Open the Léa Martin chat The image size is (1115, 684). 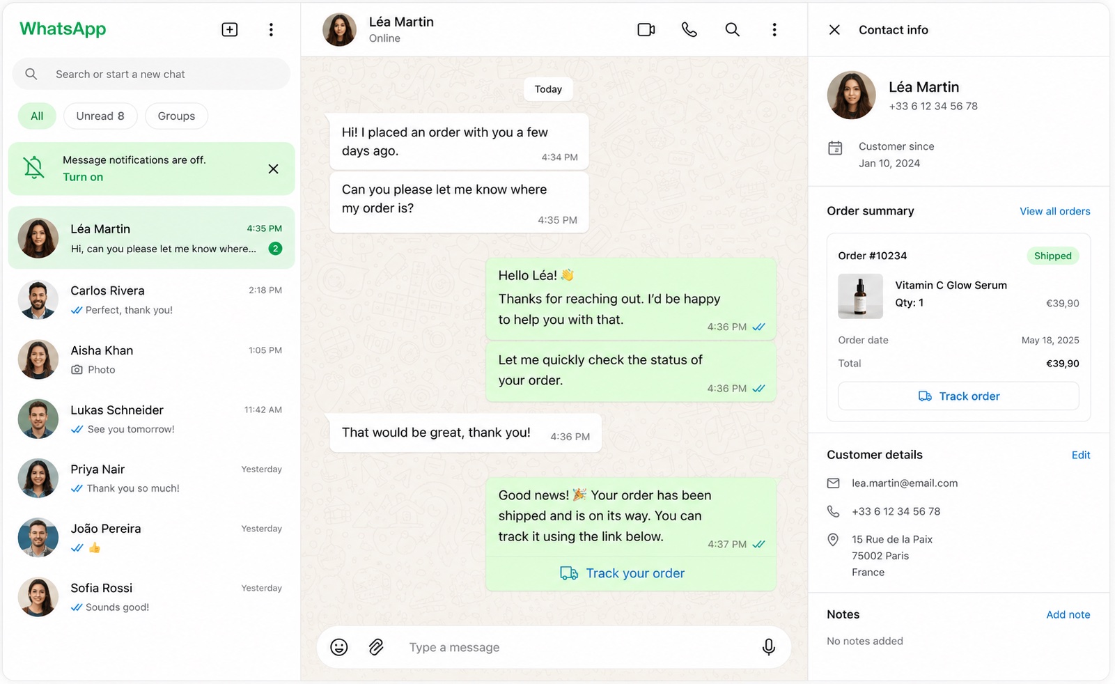point(151,238)
